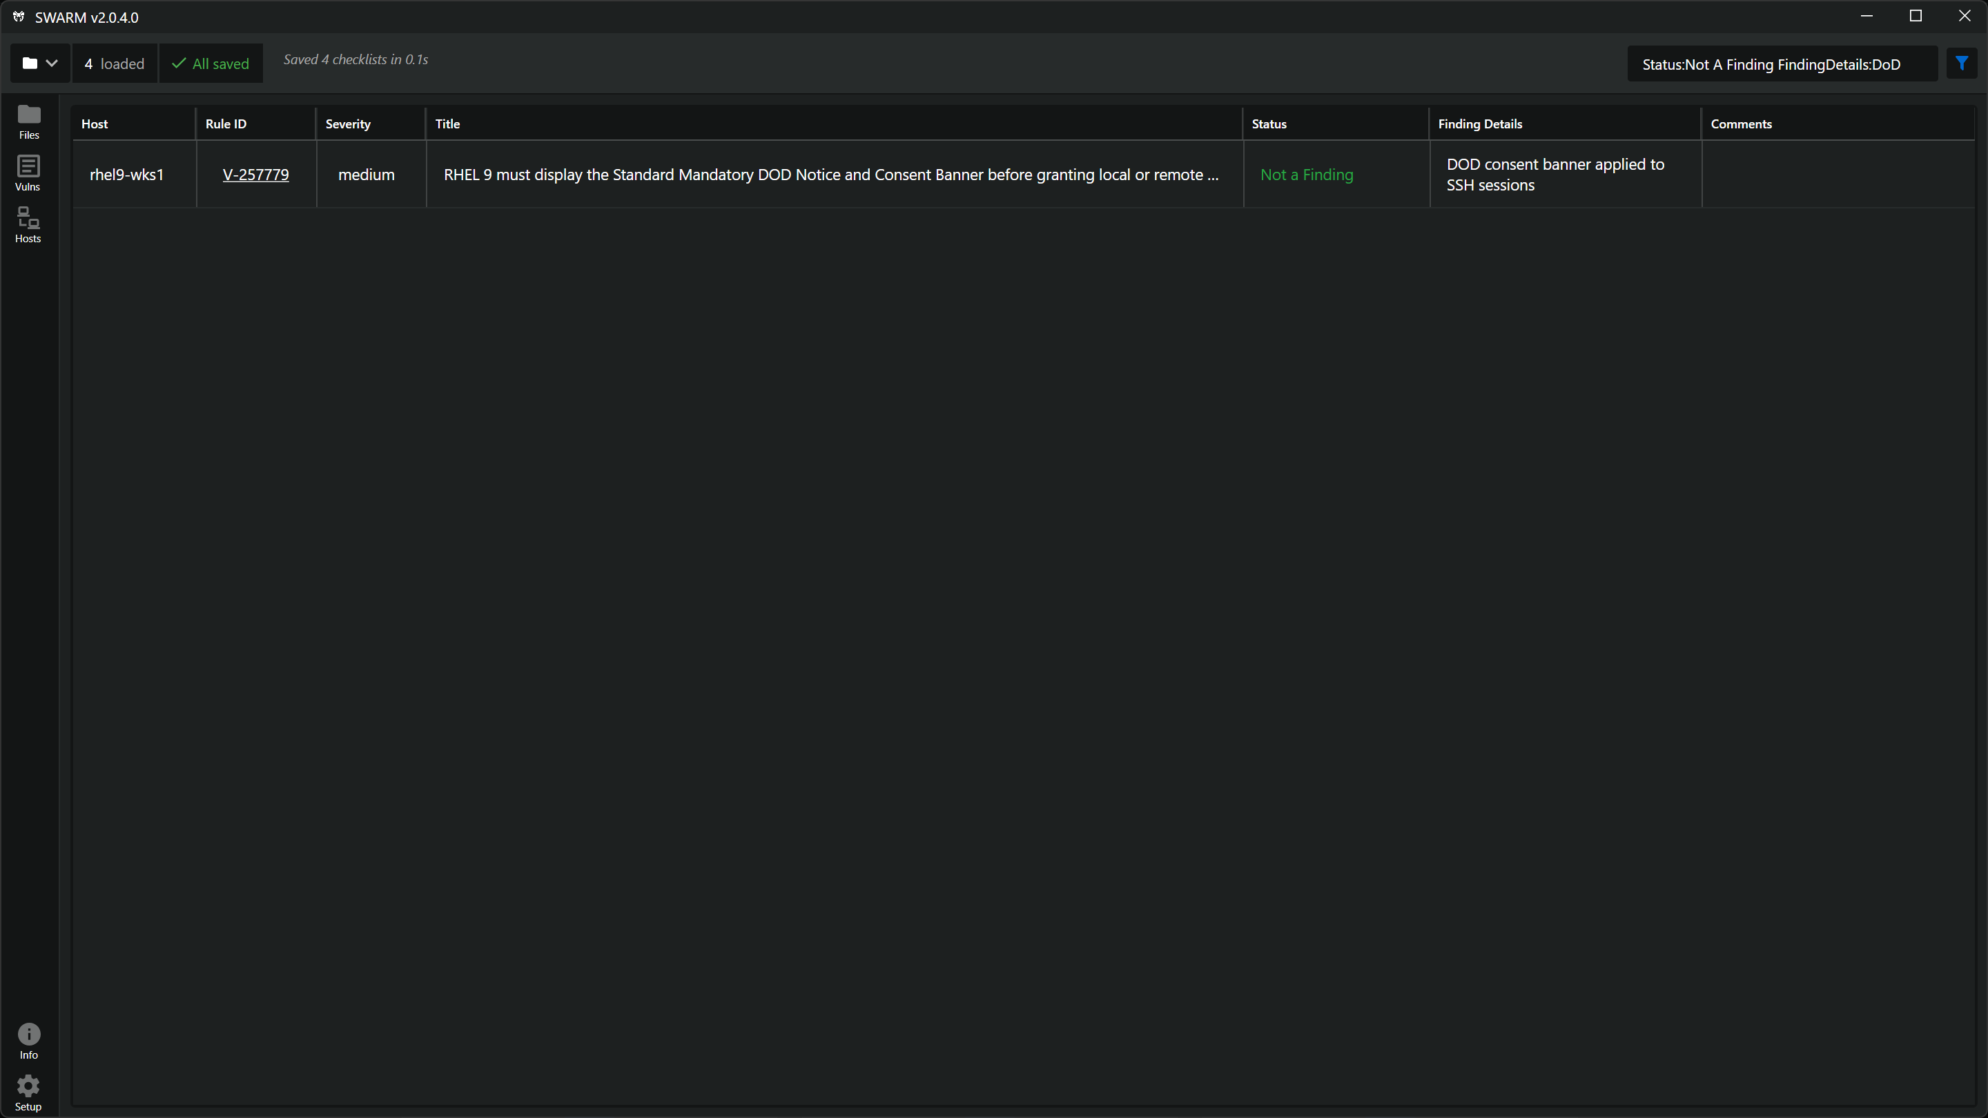Click the All saved indicator
The image size is (1988, 1118).
[x=211, y=63]
